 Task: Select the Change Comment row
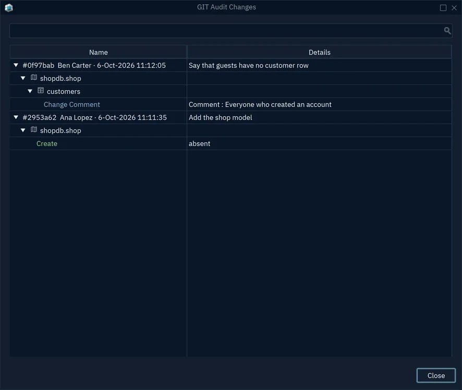coord(230,104)
